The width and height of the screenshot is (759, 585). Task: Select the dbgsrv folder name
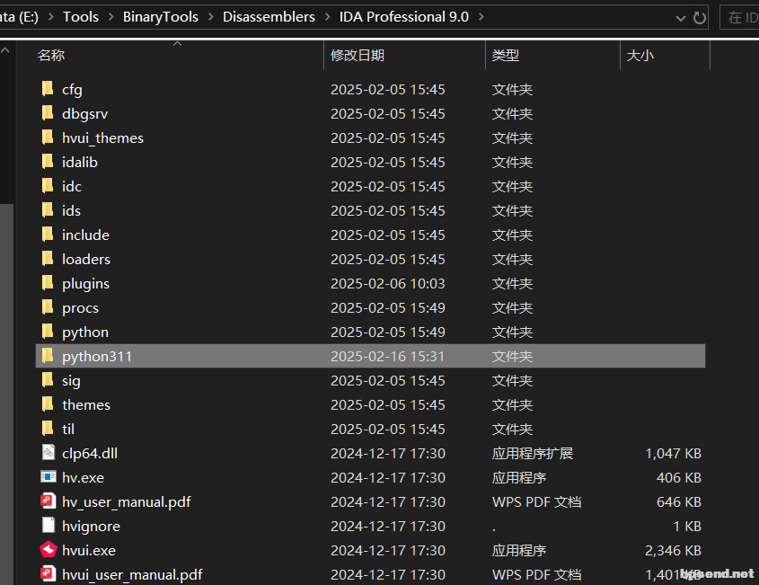84,114
